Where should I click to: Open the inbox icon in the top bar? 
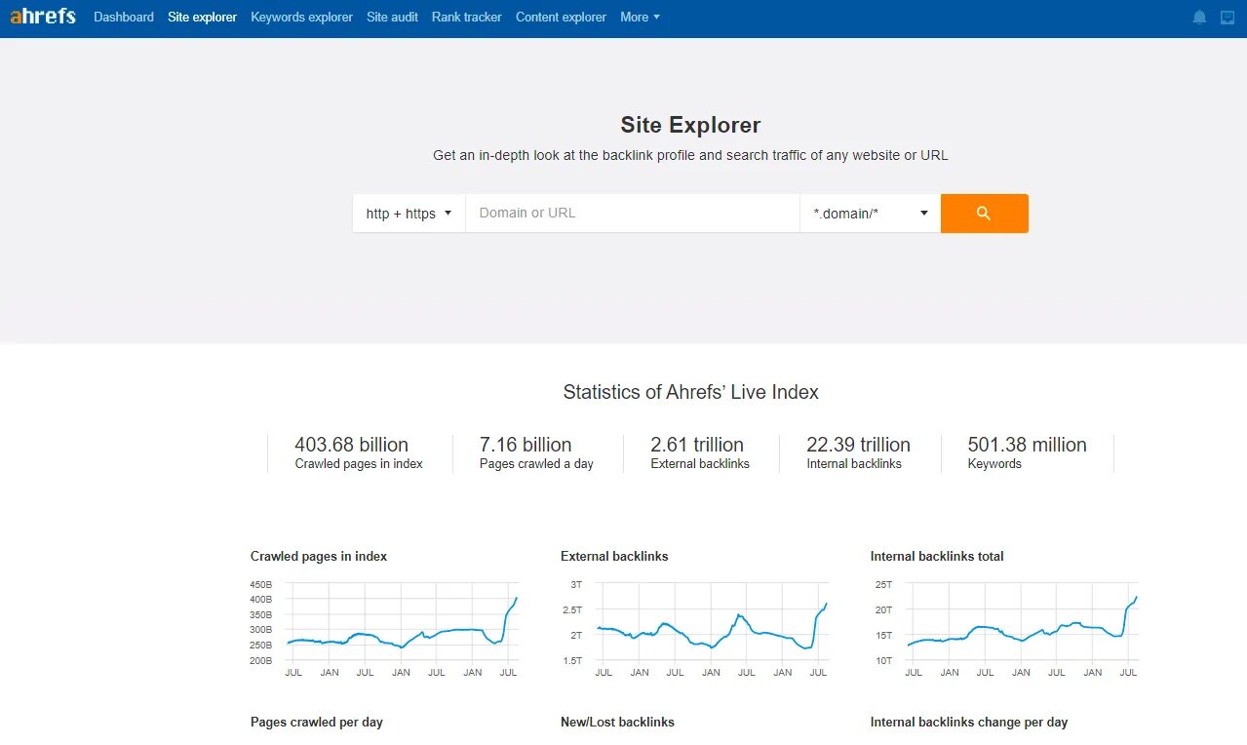[x=1226, y=17]
